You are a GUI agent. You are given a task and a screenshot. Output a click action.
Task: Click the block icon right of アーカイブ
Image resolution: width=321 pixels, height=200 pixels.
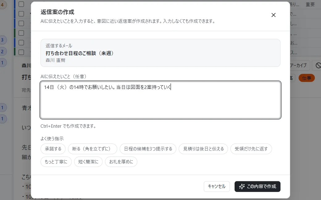tap(318, 65)
